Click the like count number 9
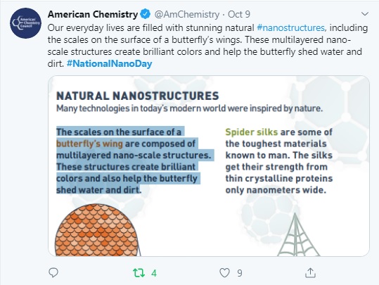This screenshot has height=285, width=379. click(240, 273)
